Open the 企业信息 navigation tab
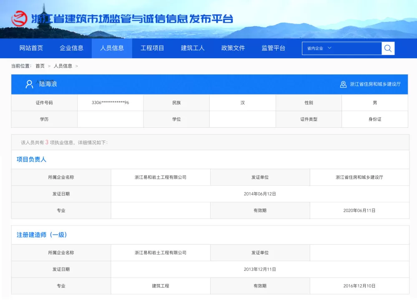This screenshot has width=417, height=300. coord(72,48)
